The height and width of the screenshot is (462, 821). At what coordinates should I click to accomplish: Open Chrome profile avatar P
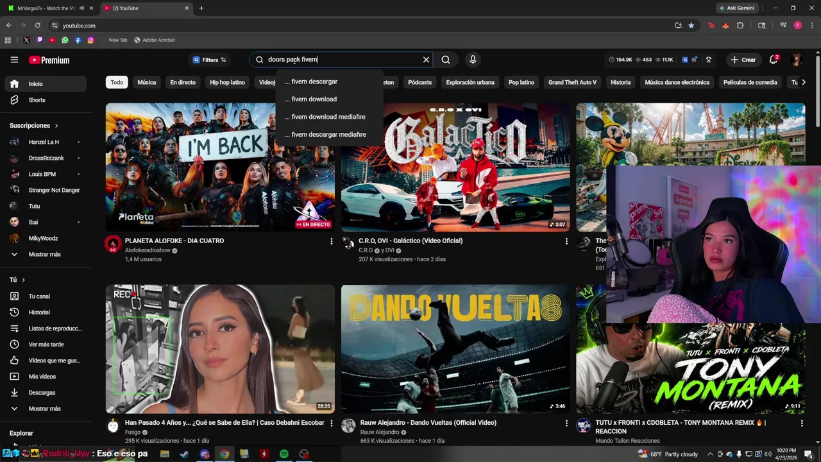(x=797, y=26)
